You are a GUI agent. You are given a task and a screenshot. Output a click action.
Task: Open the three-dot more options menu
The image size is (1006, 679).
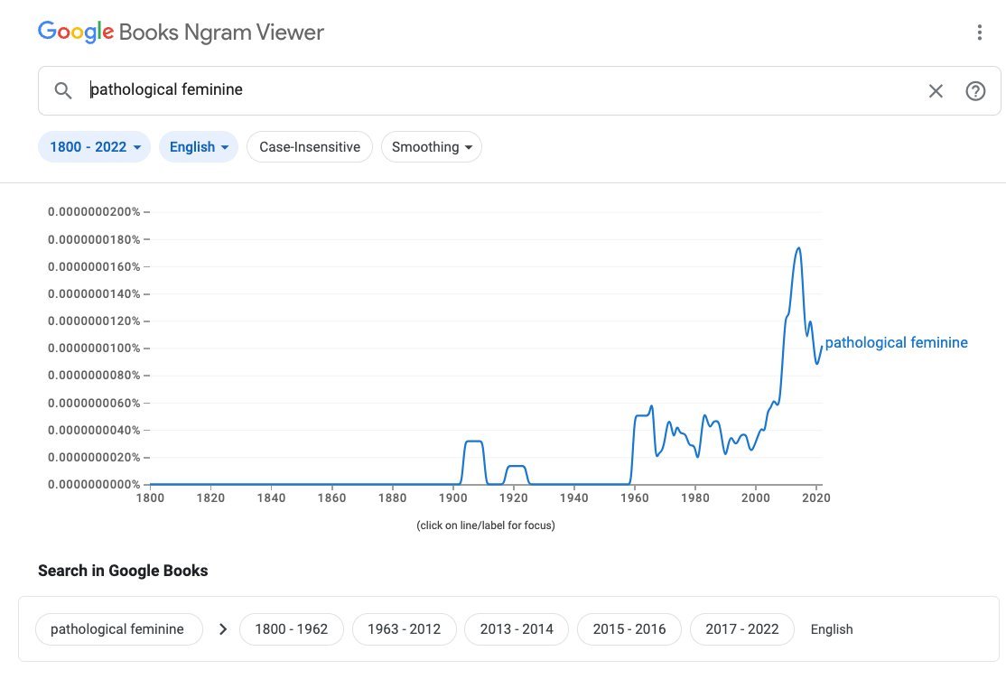[979, 33]
